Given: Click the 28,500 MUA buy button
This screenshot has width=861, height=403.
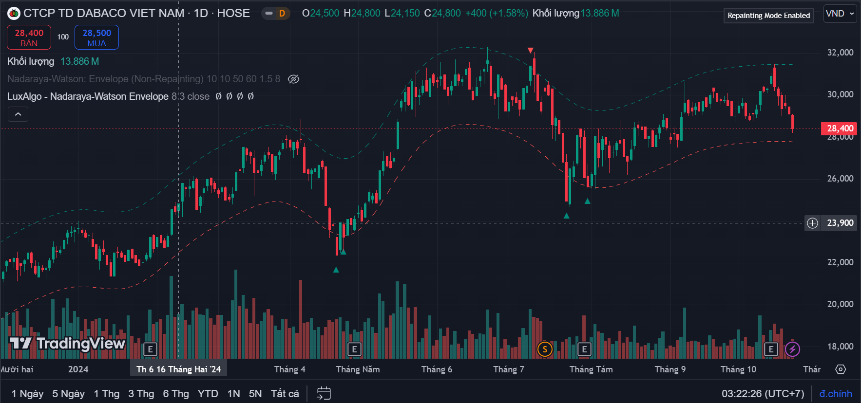Looking at the screenshot, I should (96, 37).
